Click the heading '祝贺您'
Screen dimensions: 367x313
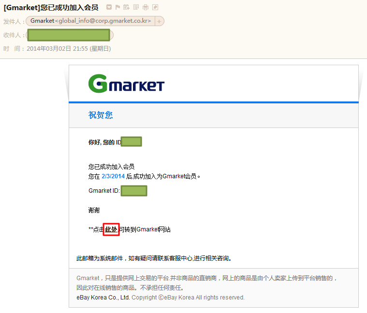click(x=101, y=115)
